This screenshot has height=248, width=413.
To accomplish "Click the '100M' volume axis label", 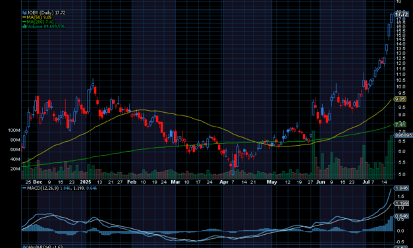I will (14, 131).
